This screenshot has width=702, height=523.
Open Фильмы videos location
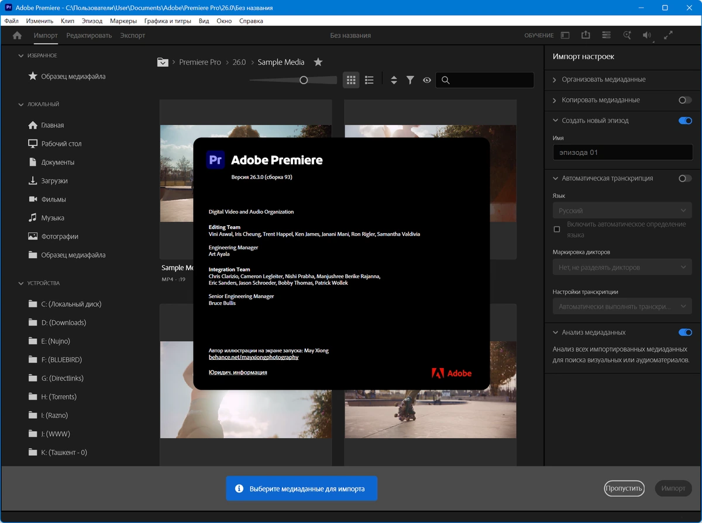pos(47,199)
